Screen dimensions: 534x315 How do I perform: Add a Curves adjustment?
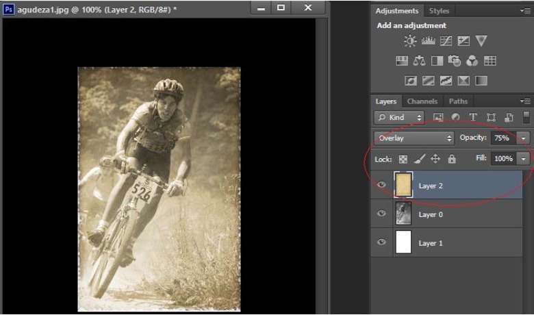click(x=446, y=41)
